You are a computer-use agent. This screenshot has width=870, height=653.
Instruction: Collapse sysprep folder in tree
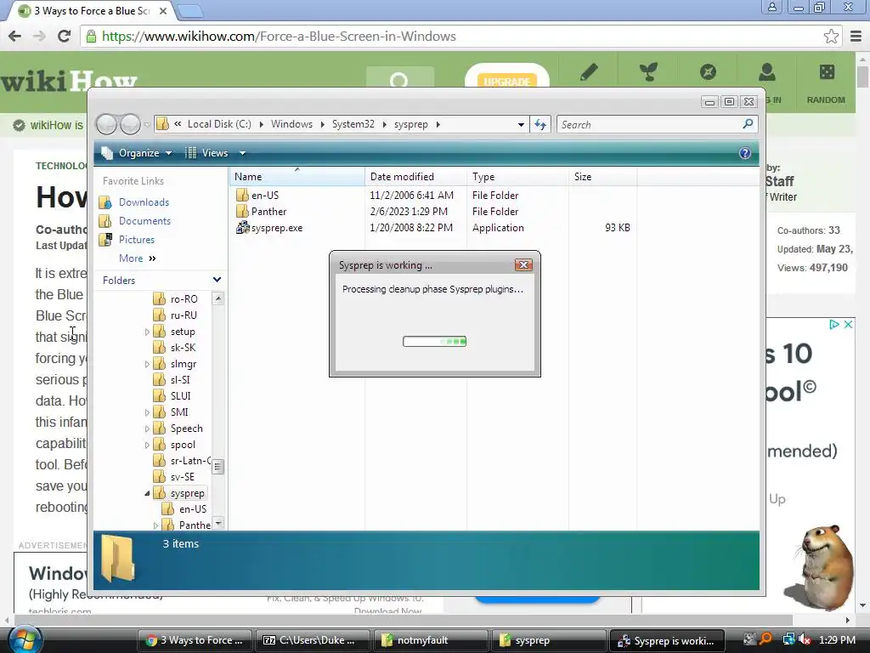[147, 493]
